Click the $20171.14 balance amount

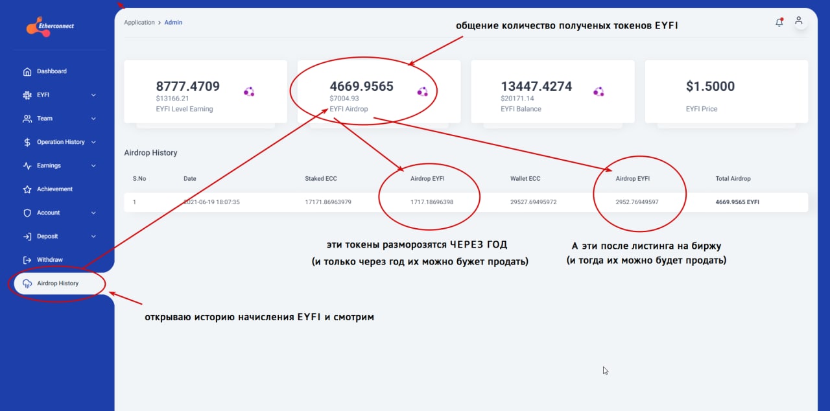tap(517, 99)
